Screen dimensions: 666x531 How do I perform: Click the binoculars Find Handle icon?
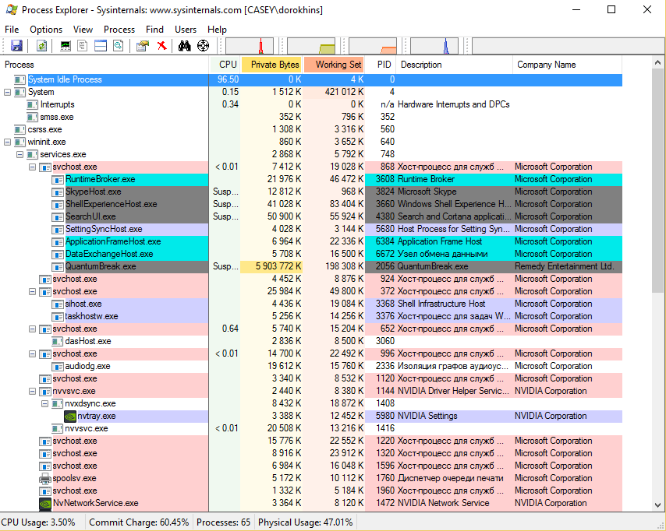[x=185, y=46]
